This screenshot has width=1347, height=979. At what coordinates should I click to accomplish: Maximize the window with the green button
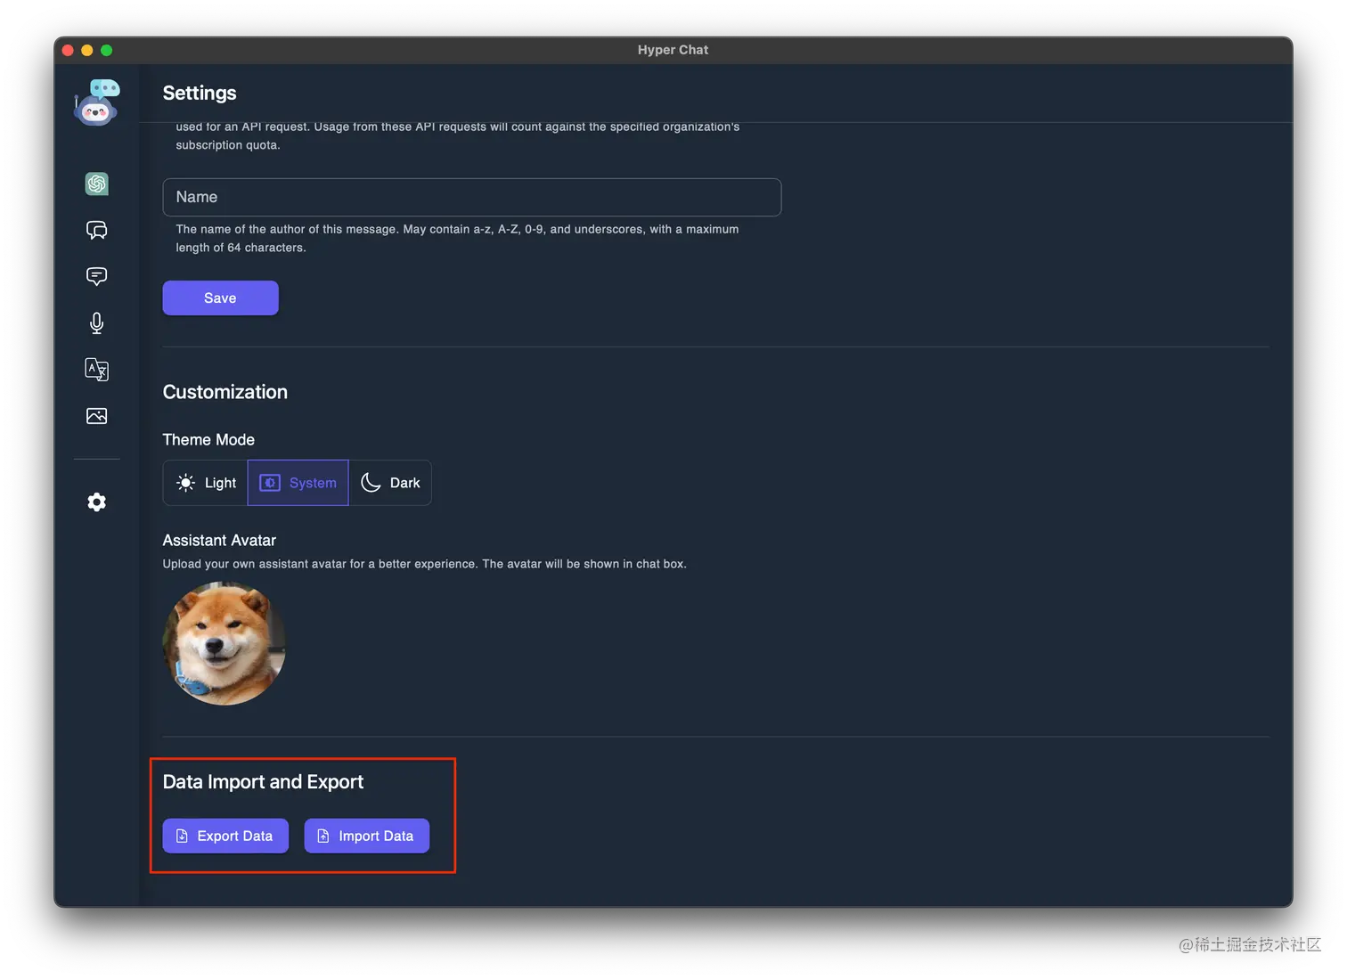click(107, 50)
